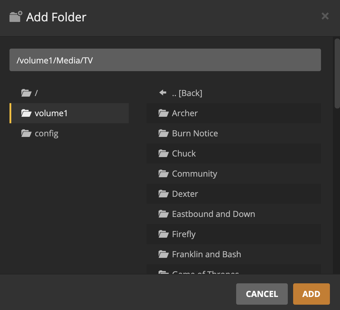This screenshot has height=310, width=340.
Task: Click the Community folder icon
Action: pos(163,173)
